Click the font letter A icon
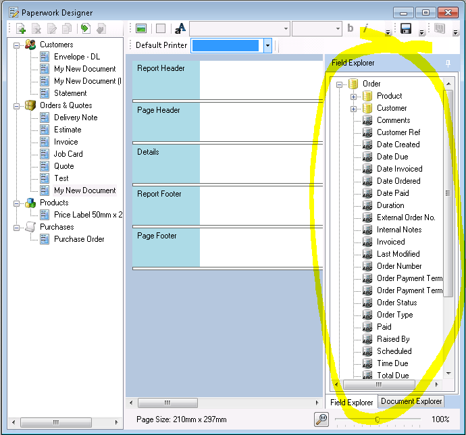The image size is (466, 435). pyautogui.click(x=180, y=28)
